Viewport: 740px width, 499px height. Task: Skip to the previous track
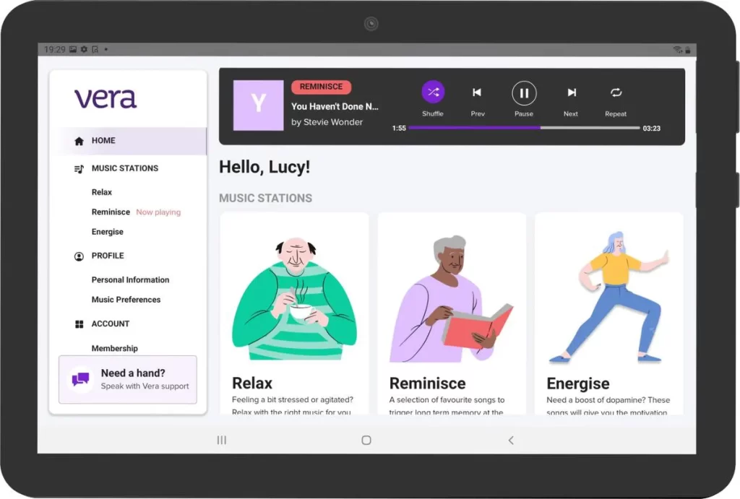pyautogui.click(x=477, y=92)
